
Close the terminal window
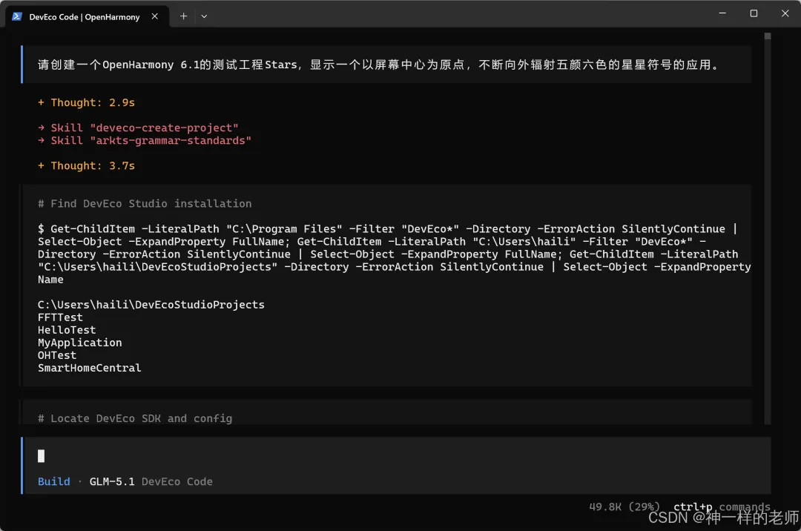tap(785, 13)
